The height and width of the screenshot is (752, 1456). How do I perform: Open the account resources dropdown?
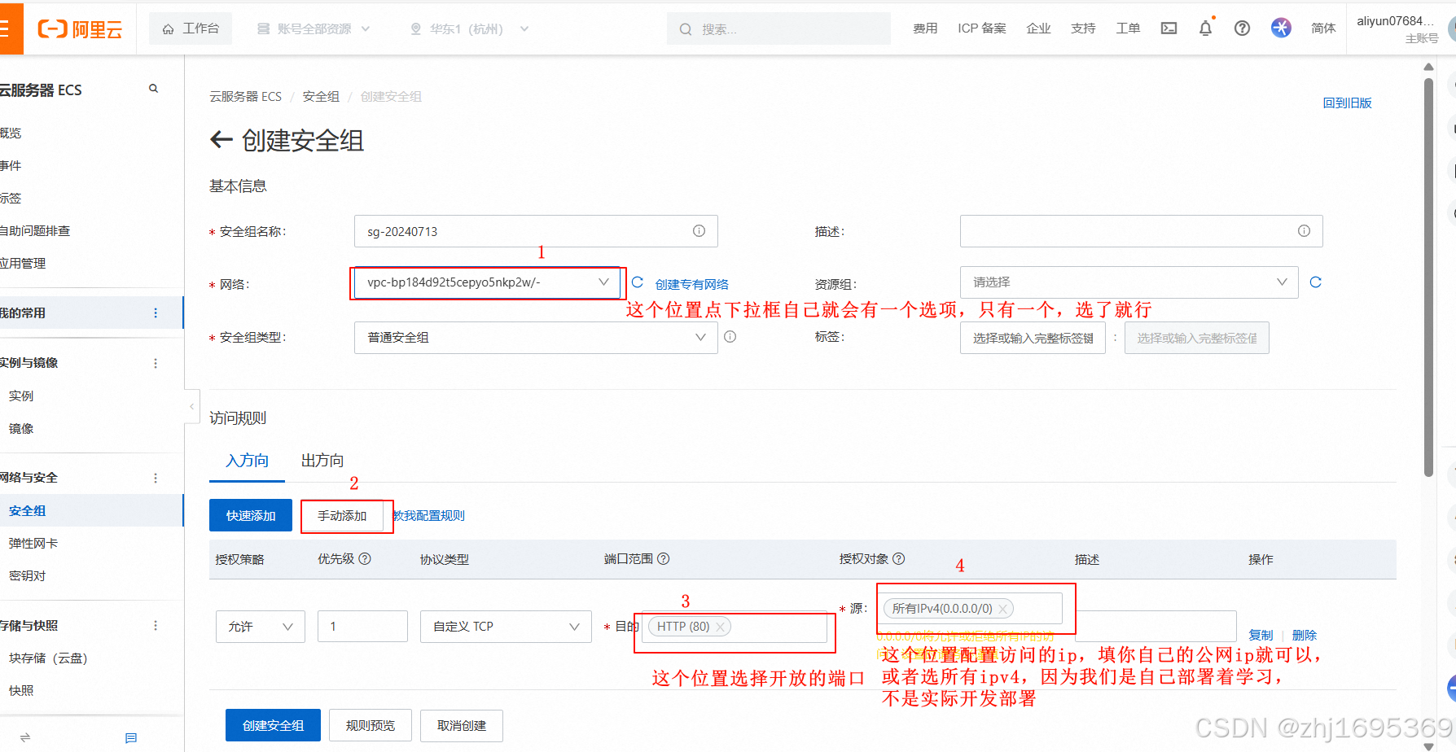[314, 28]
